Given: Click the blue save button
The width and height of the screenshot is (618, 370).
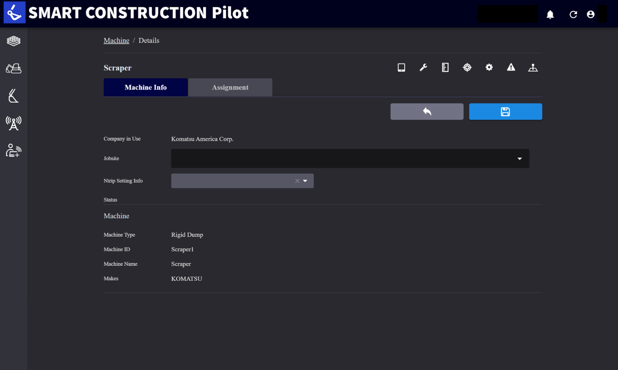Looking at the screenshot, I should coord(506,111).
